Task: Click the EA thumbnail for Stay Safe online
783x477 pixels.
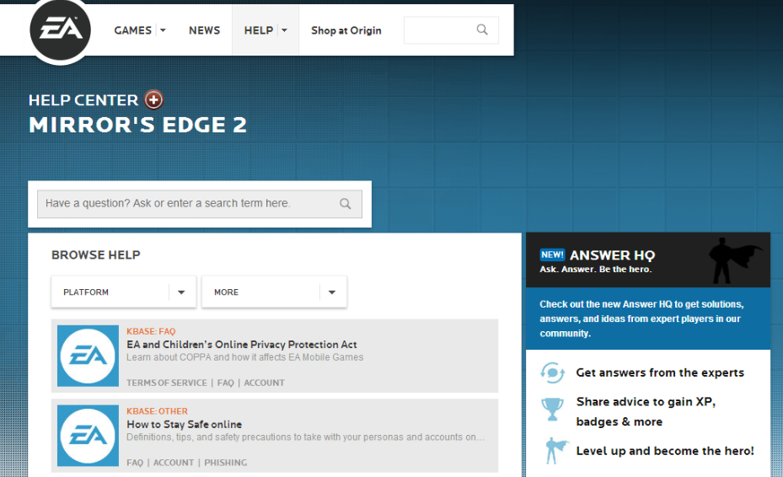Action: (88, 436)
